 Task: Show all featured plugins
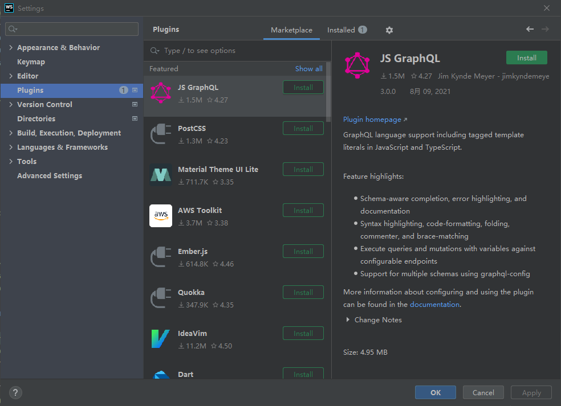tap(309, 69)
